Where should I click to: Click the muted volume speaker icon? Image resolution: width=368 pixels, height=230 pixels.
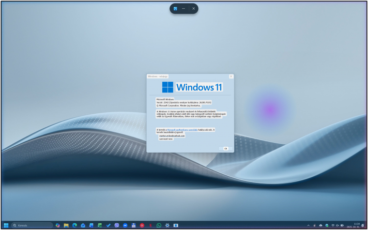337,225
